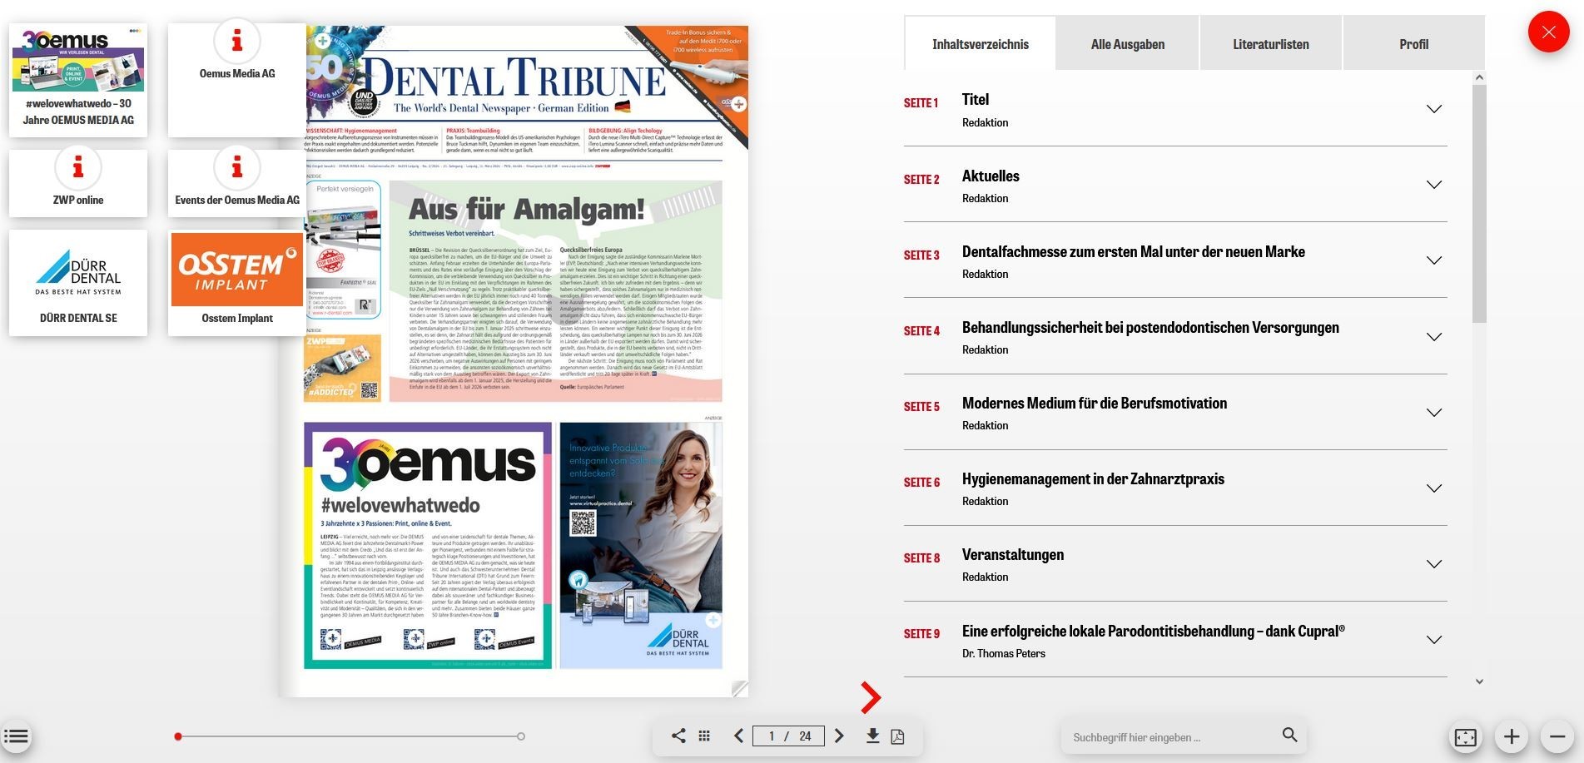Image resolution: width=1584 pixels, height=763 pixels.
Task: Switch to Alle Ausgaben tab
Action: pos(1127,44)
